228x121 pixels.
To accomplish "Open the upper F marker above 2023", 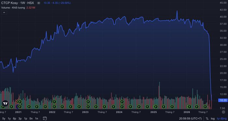I will click(88, 101).
